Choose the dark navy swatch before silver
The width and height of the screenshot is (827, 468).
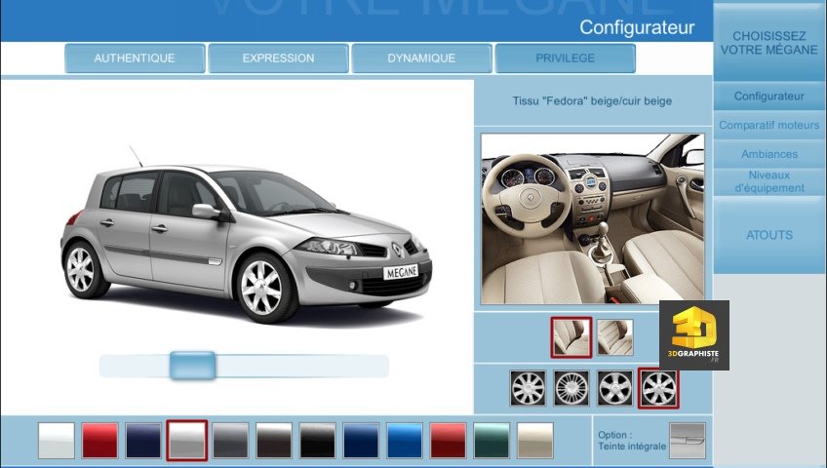coord(143,441)
